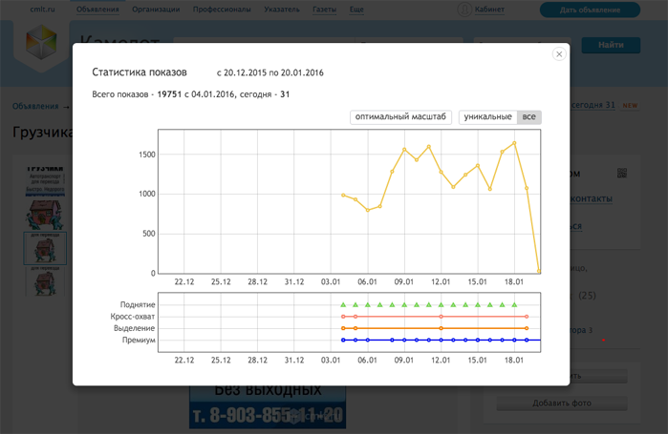Toggle the 'оптимальный масштаб' scale option
The image size is (668, 434).
[400, 117]
